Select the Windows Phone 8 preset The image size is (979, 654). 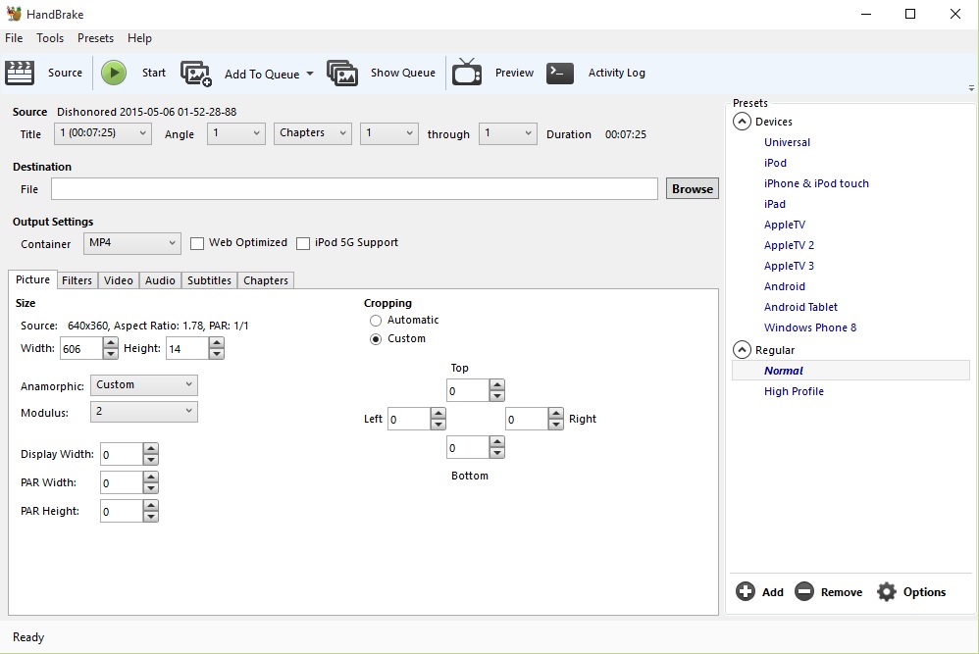[x=810, y=327]
